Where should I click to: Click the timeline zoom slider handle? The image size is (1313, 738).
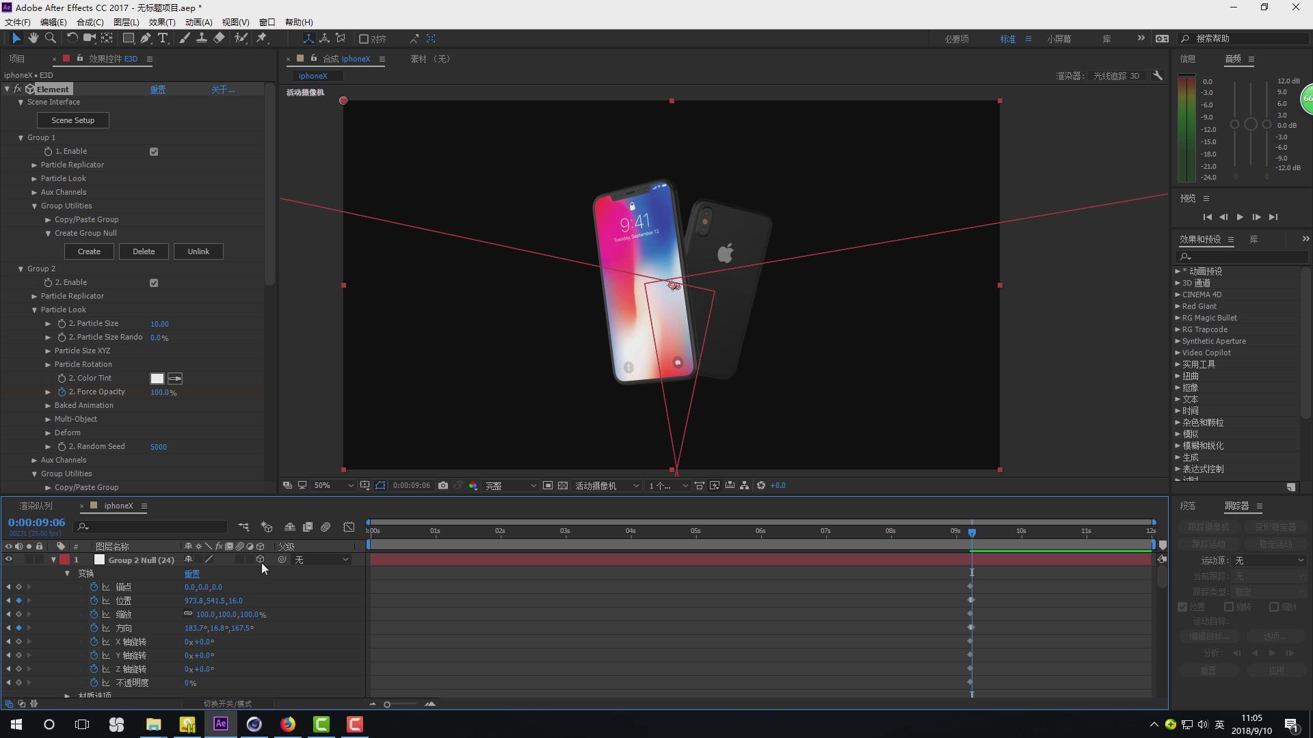387,705
